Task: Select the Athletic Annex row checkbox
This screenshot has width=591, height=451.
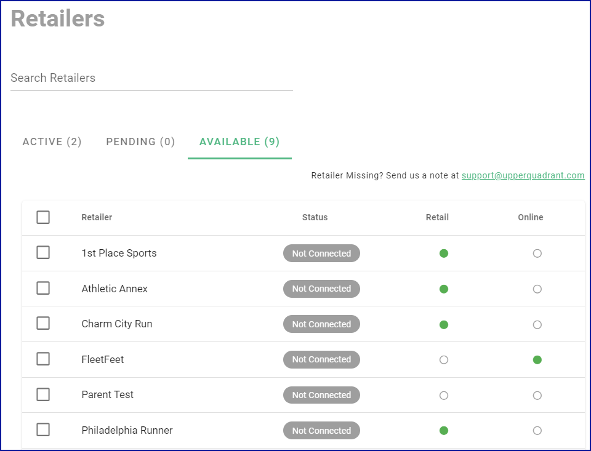Action: click(x=43, y=288)
